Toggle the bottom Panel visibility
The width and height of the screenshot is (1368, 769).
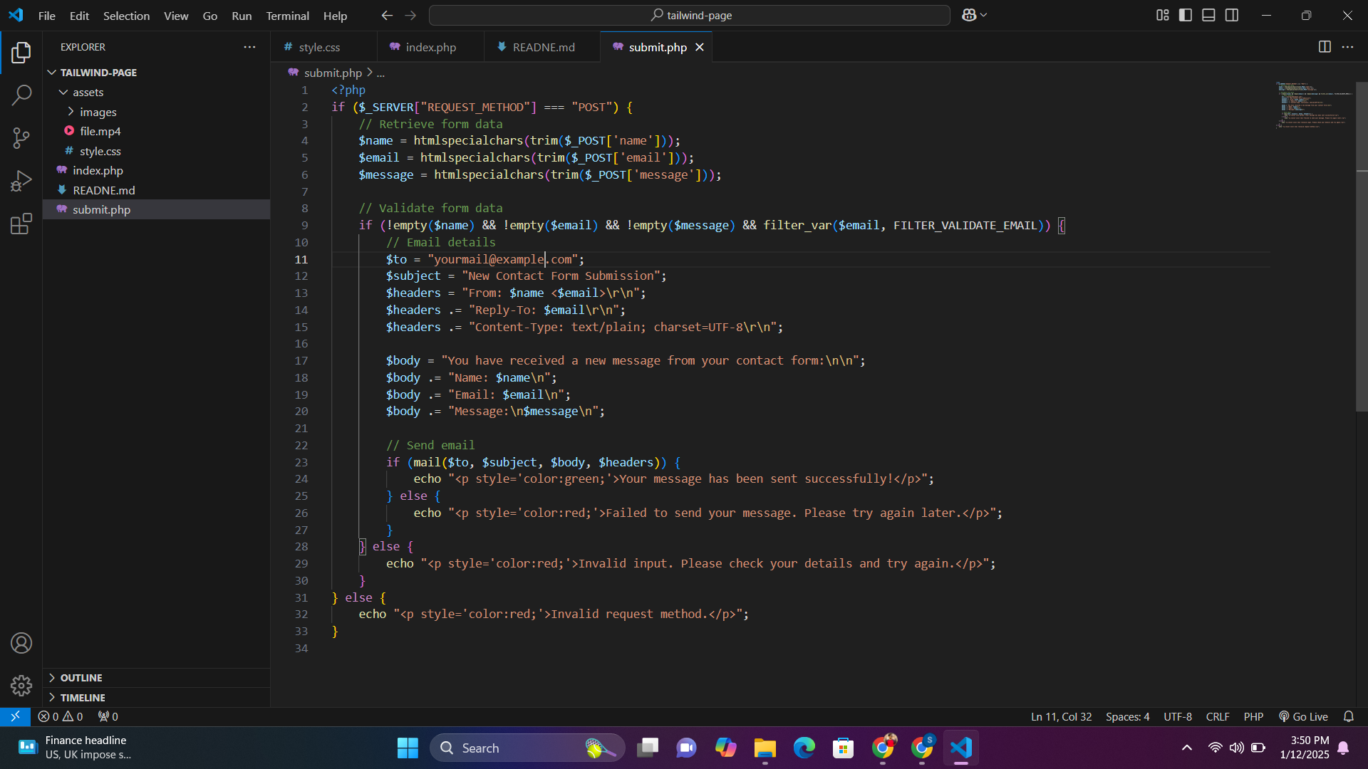pyautogui.click(x=1208, y=15)
